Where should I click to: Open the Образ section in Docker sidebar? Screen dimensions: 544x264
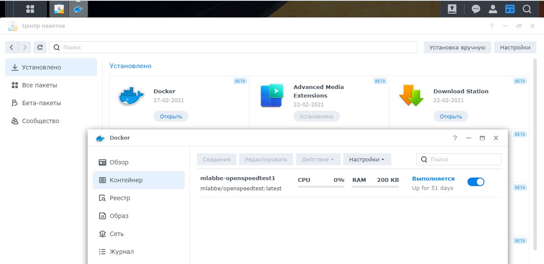[119, 216]
